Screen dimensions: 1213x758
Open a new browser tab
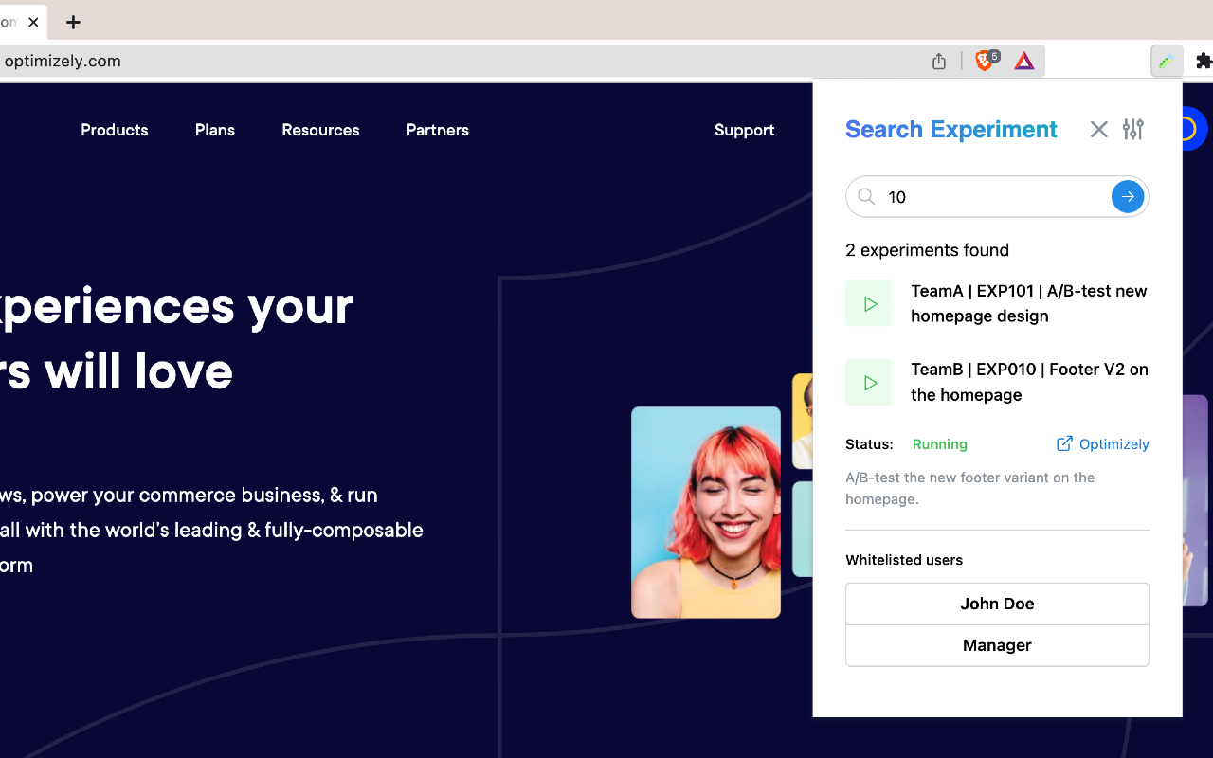[x=73, y=22]
